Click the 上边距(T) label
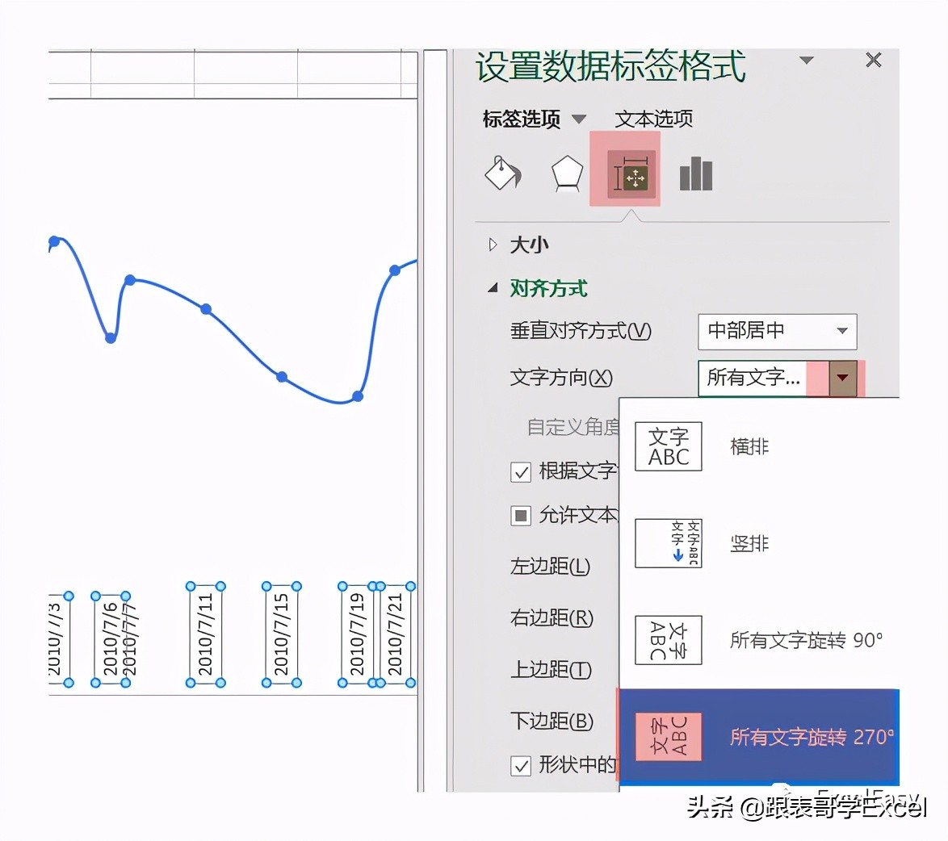Screen dimensions: 948x841 (x=551, y=669)
